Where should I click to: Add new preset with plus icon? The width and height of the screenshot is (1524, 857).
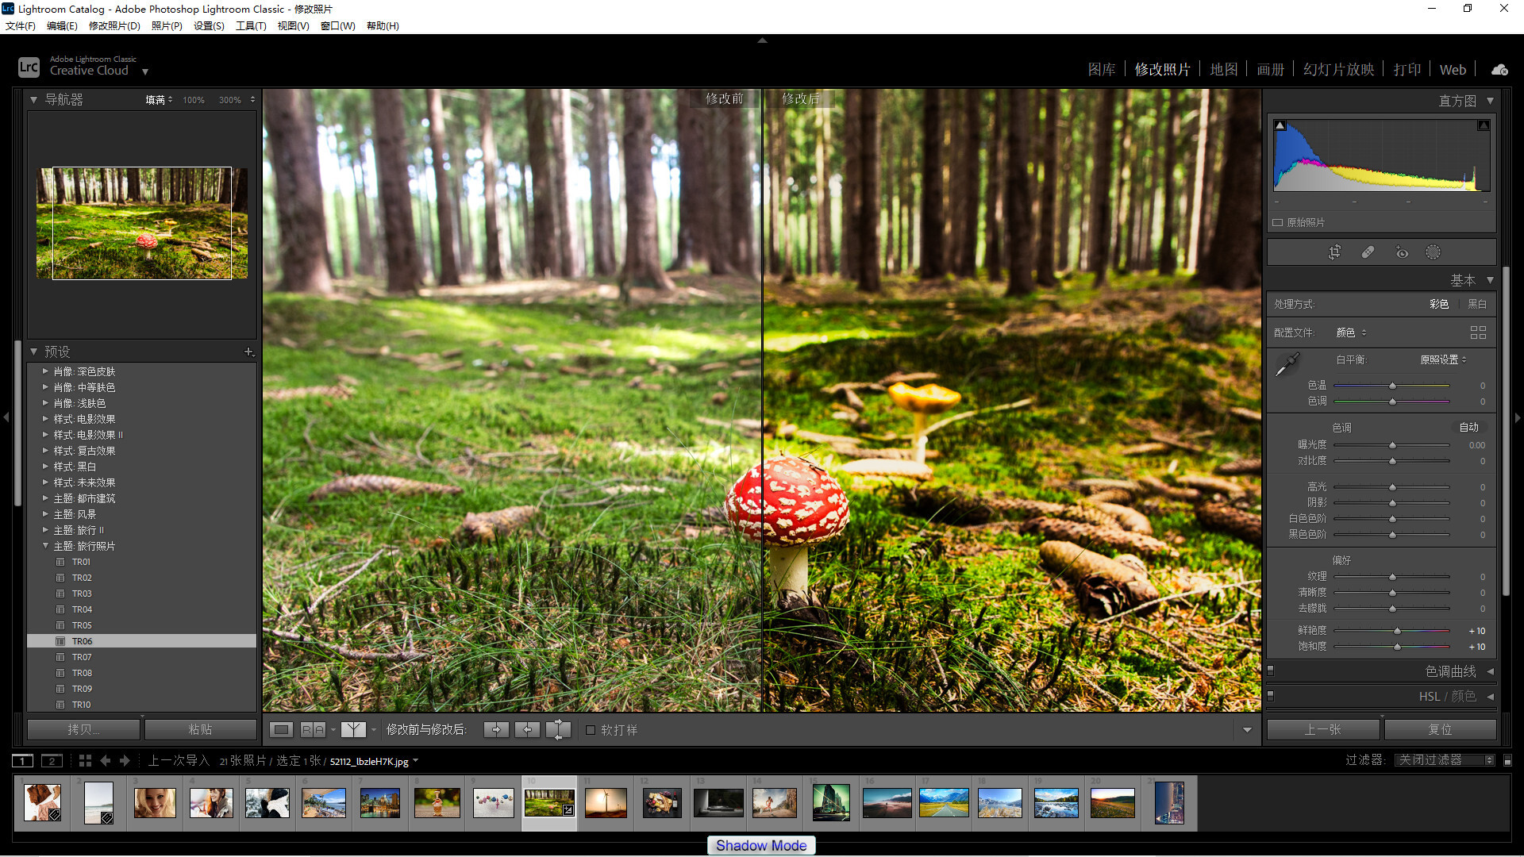248,352
